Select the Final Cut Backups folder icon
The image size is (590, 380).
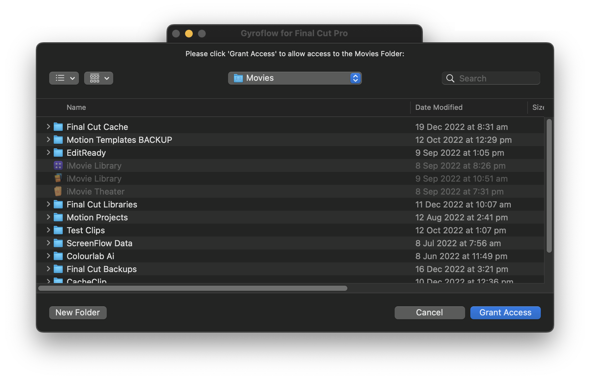pos(58,269)
